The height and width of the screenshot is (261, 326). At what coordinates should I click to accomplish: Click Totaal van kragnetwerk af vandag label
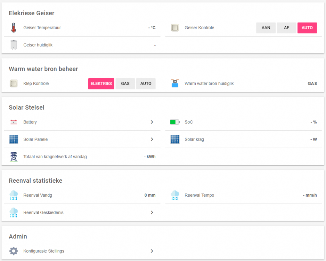(x=55, y=157)
